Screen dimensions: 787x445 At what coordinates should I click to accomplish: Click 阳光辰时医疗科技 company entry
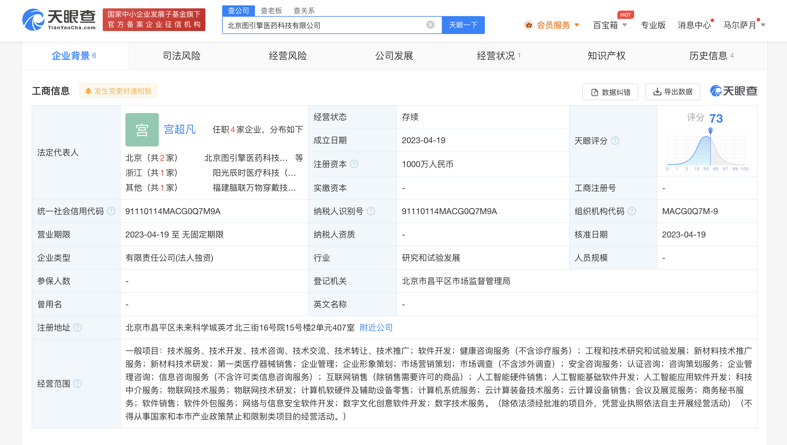254,173
